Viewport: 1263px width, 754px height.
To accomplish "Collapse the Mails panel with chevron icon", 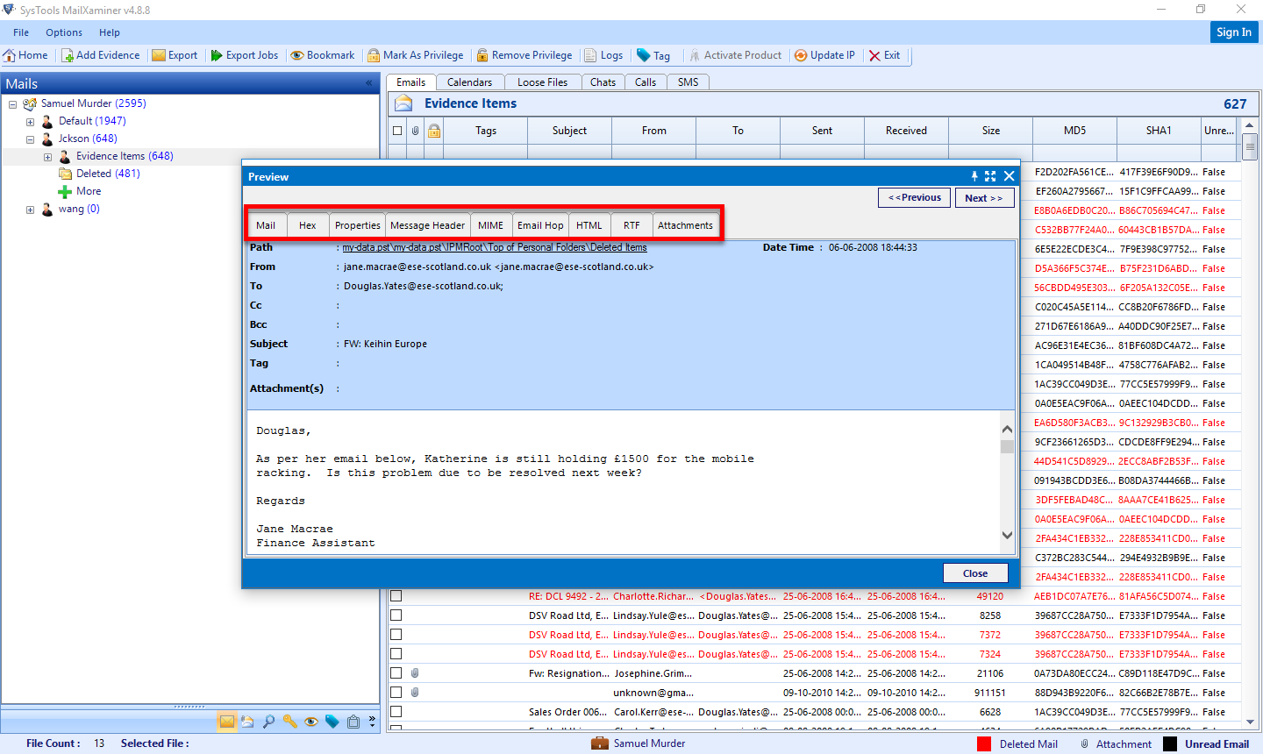I will [369, 83].
